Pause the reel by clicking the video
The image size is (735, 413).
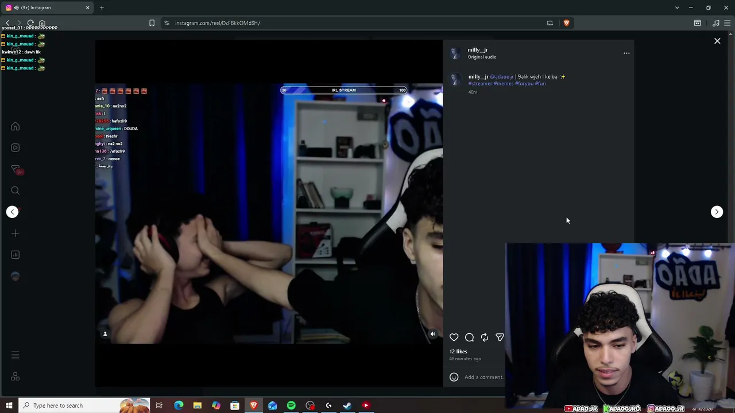click(269, 213)
